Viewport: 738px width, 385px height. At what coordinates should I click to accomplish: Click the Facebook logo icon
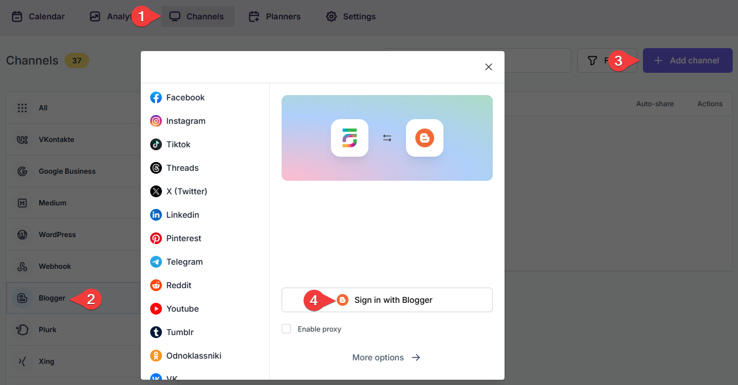point(156,97)
